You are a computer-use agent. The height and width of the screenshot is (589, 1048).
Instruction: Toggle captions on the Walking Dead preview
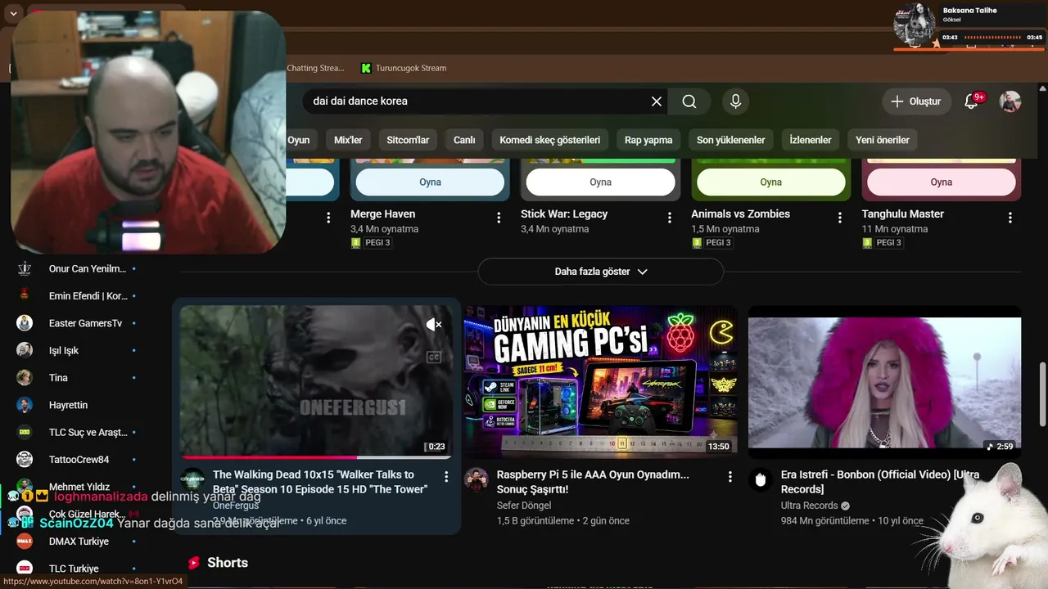click(x=434, y=357)
